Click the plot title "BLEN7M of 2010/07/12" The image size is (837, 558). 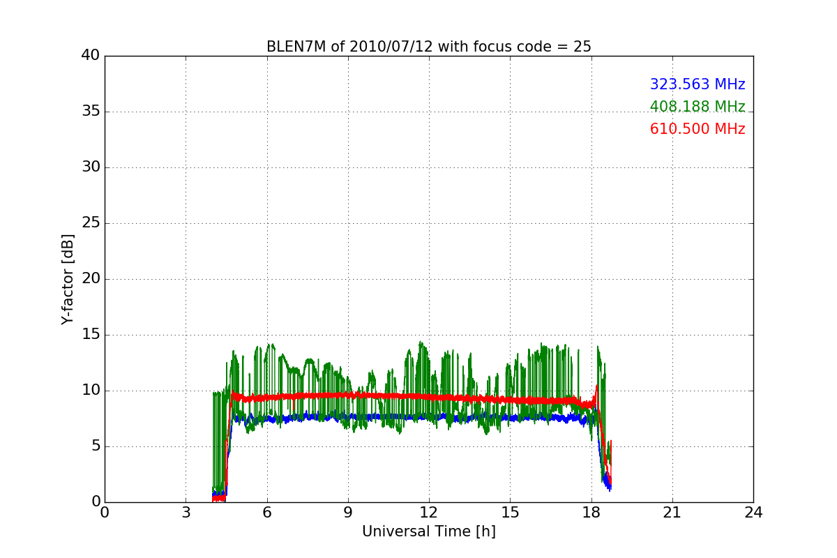pyautogui.click(x=428, y=47)
